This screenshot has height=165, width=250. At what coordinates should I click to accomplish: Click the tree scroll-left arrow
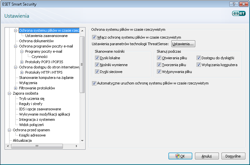[x=8, y=146]
